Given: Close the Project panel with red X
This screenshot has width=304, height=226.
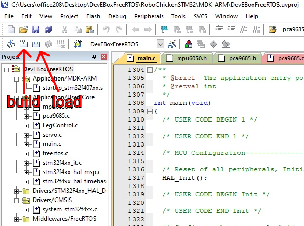Looking at the screenshot, I should [104, 57].
